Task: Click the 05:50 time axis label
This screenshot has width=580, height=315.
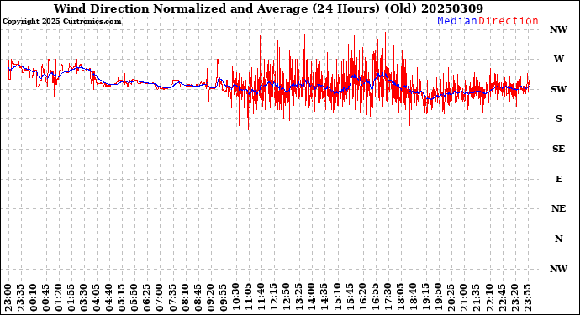Action: (x=134, y=298)
